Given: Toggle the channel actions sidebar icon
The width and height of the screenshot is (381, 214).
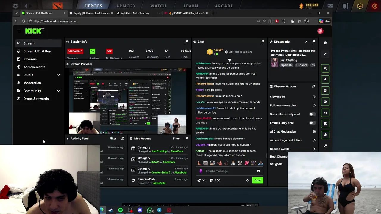Looking at the screenshot, I should (x=325, y=124).
